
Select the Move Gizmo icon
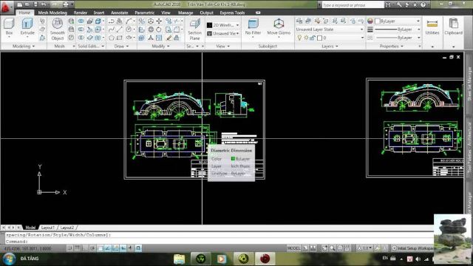coord(279,27)
